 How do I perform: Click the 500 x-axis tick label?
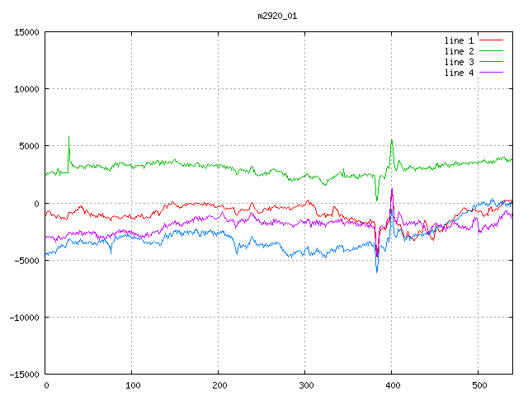(478, 385)
